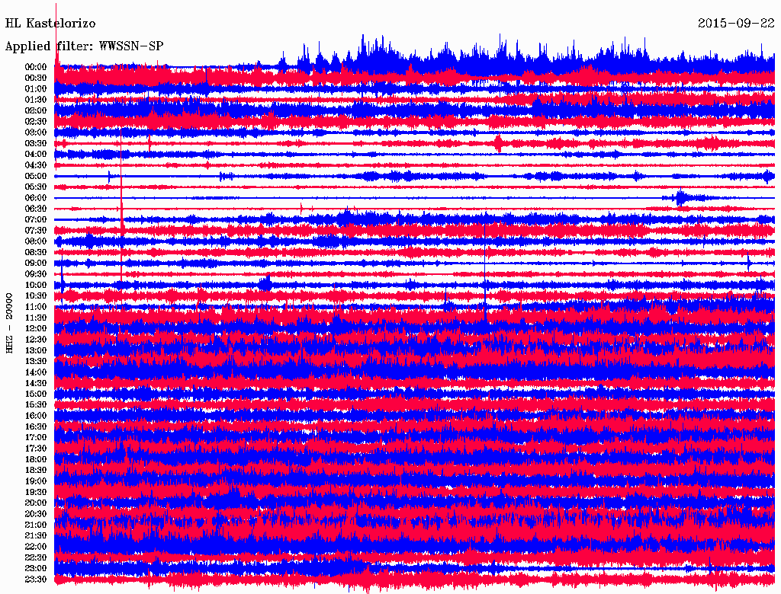Select the 20:30 time label
The image size is (781, 594).
36,514
